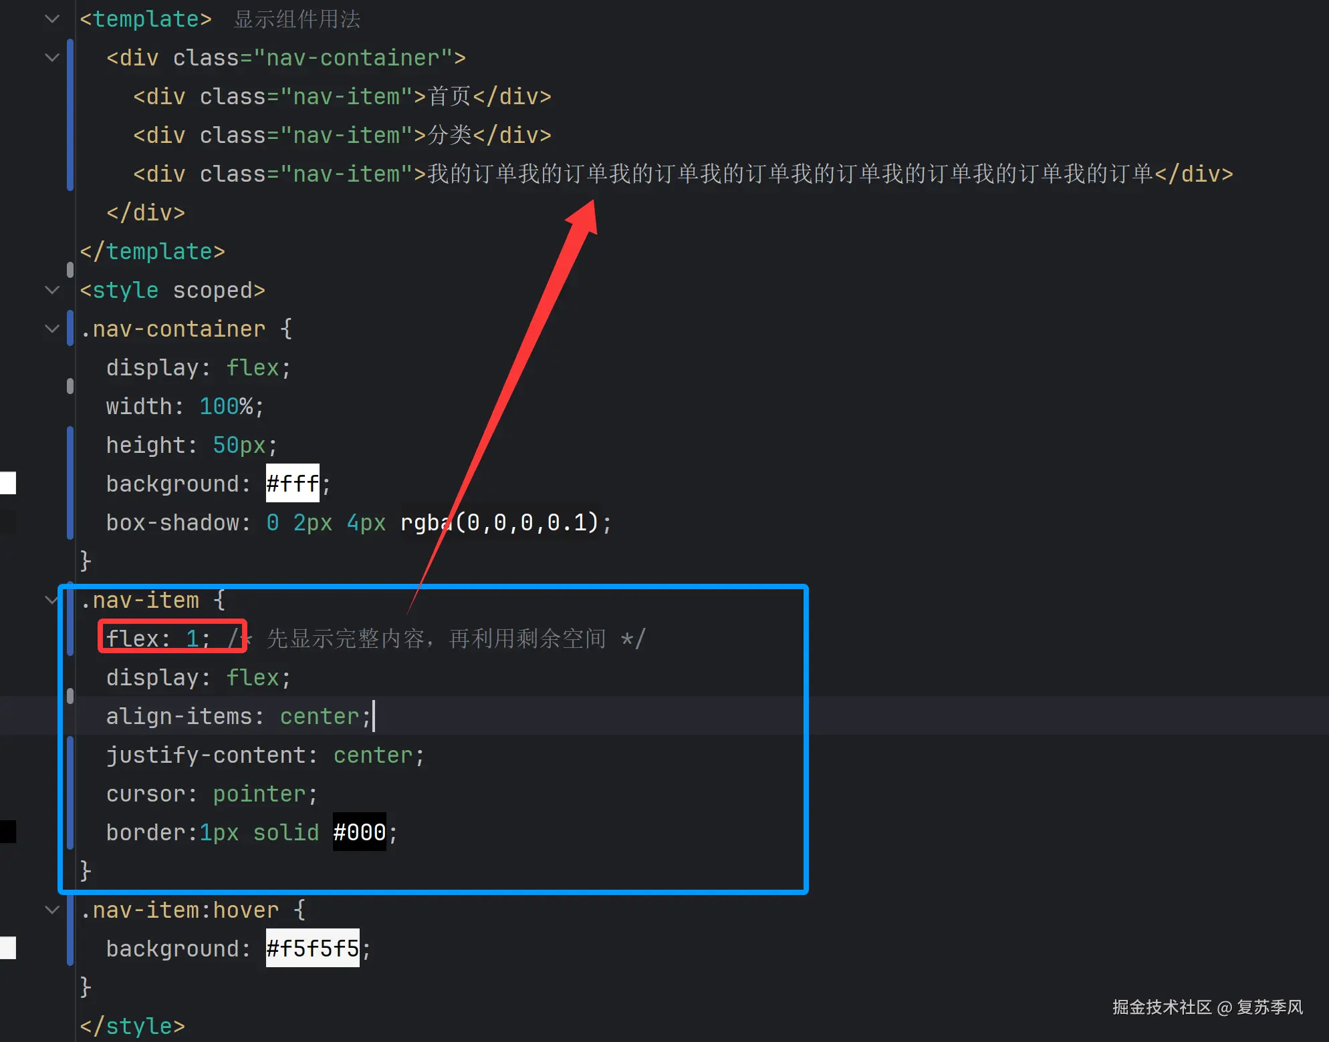Click the closing </style> tag
Image resolution: width=1329 pixels, height=1042 pixels.
132,1026
